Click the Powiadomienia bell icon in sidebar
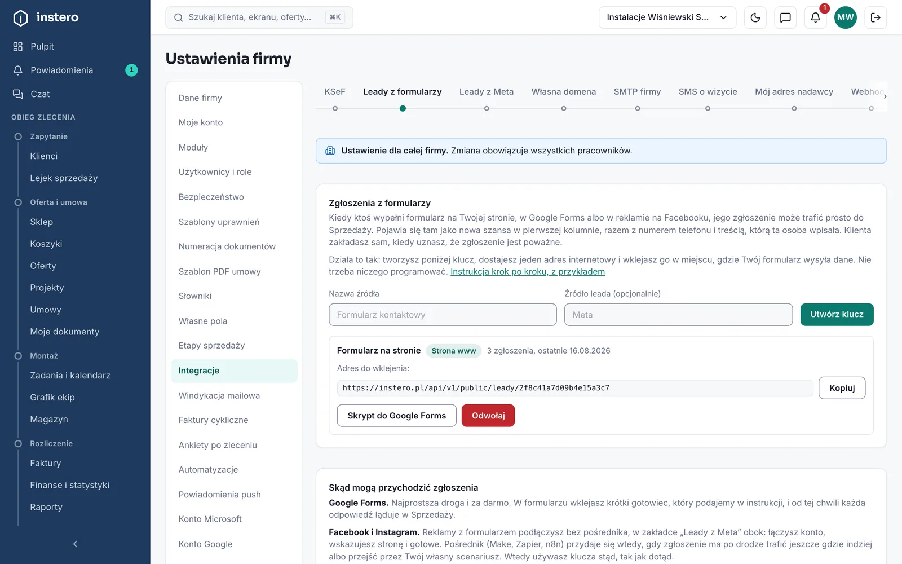This screenshot has height=564, width=902. click(18, 70)
